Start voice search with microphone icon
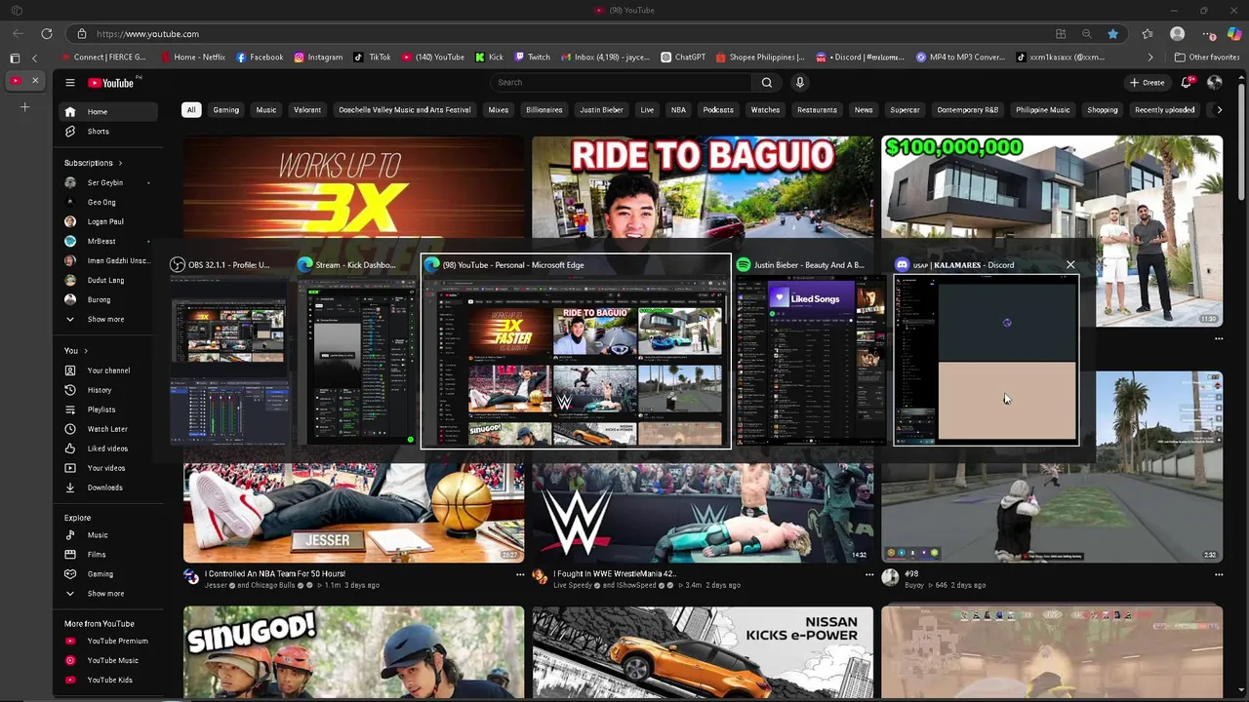 click(800, 83)
